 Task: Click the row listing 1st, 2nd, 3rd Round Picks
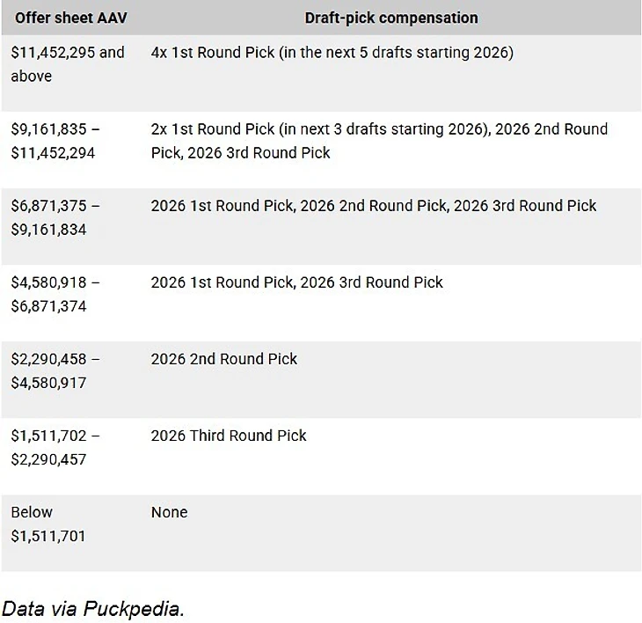[374, 206]
